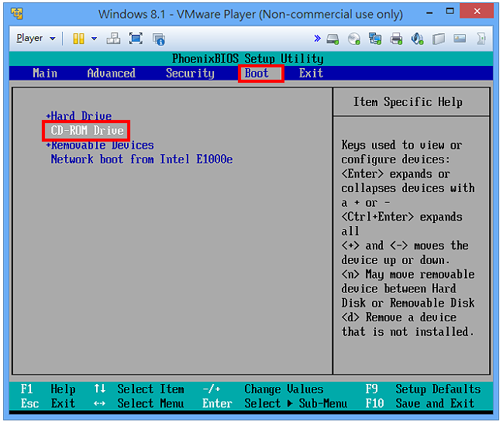
Task: Click the message log icon at toolbar end
Action: click(481, 39)
